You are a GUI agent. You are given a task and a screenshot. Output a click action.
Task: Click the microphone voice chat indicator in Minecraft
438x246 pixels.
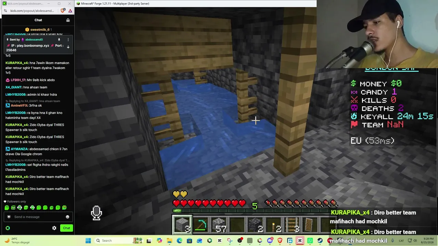(x=96, y=213)
